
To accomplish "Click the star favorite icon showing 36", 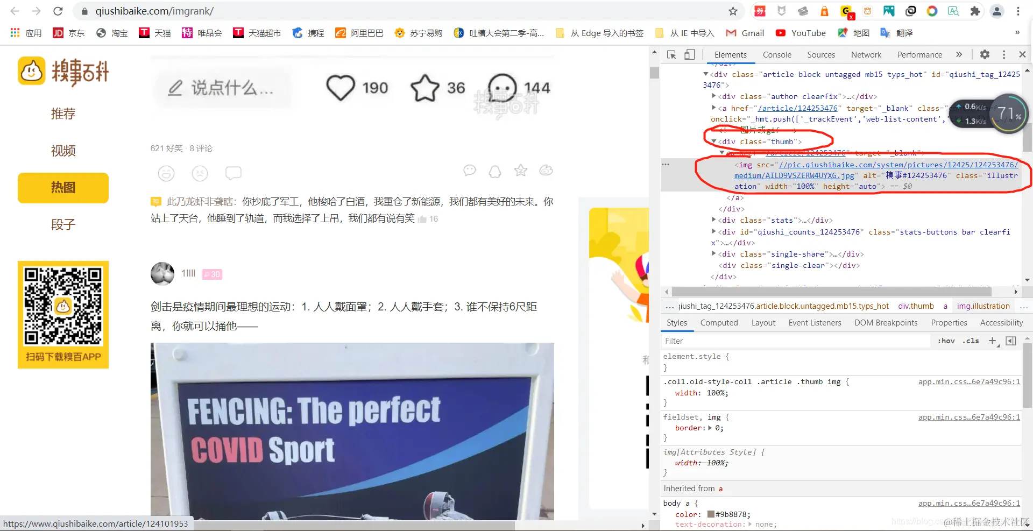I will (x=425, y=87).
